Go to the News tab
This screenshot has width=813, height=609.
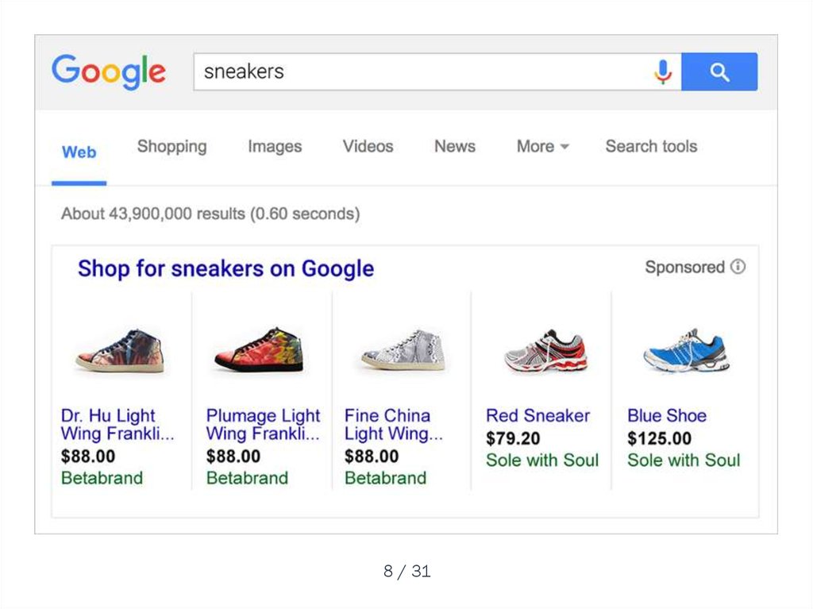click(x=455, y=146)
